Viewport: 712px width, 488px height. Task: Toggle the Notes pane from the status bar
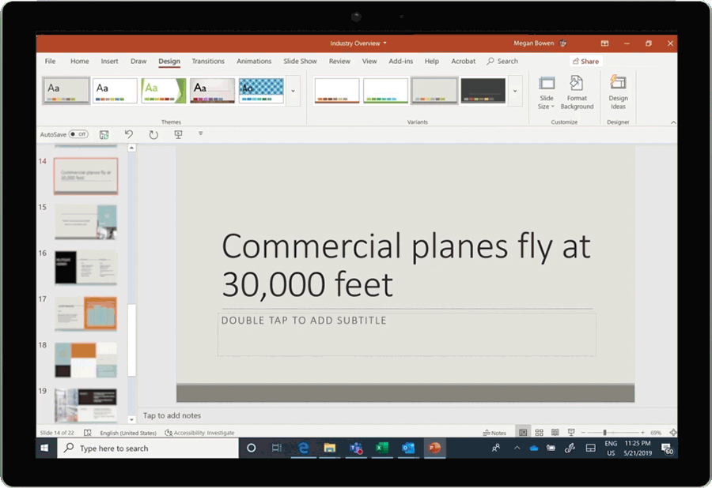[x=494, y=432]
